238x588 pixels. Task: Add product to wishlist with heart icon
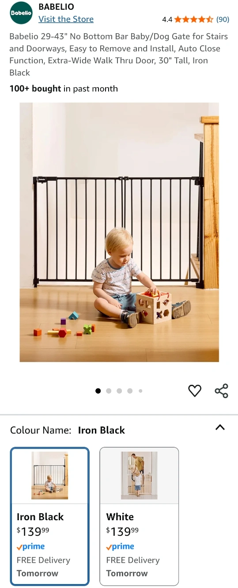[x=195, y=391]
